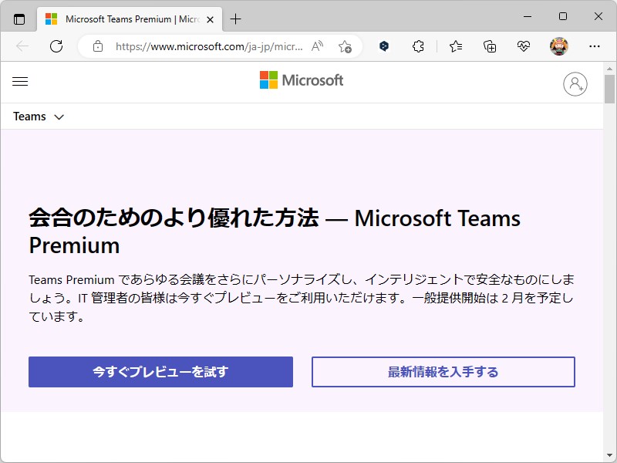Open Collections in the toolbar
Viewport: 617px width, 463px height.
[490, 46]
